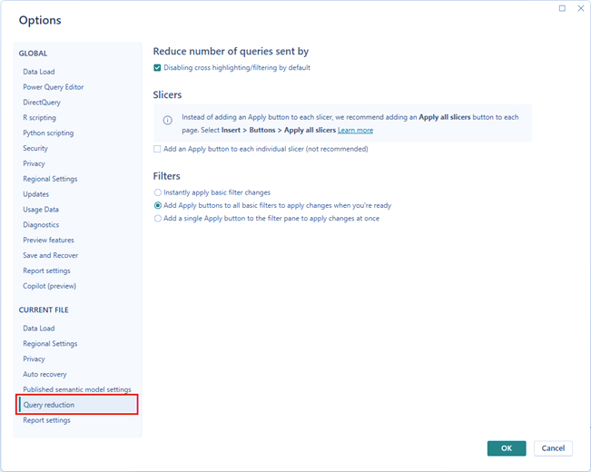The image size is (591, 472).
Task: Click the CURRENT FILE section label
Action: click(x=44, y=310)
